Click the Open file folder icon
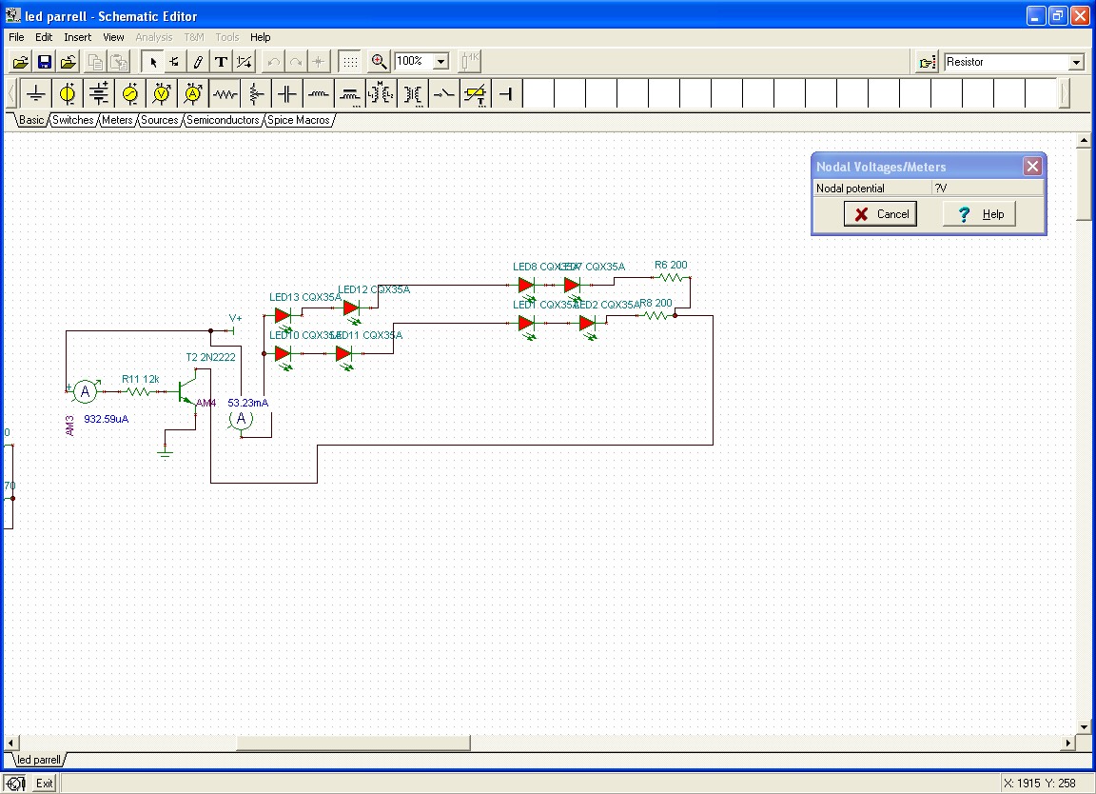The height and width of the screenshot is (794, 1096). pyautogui.click(x=21, y=62)
